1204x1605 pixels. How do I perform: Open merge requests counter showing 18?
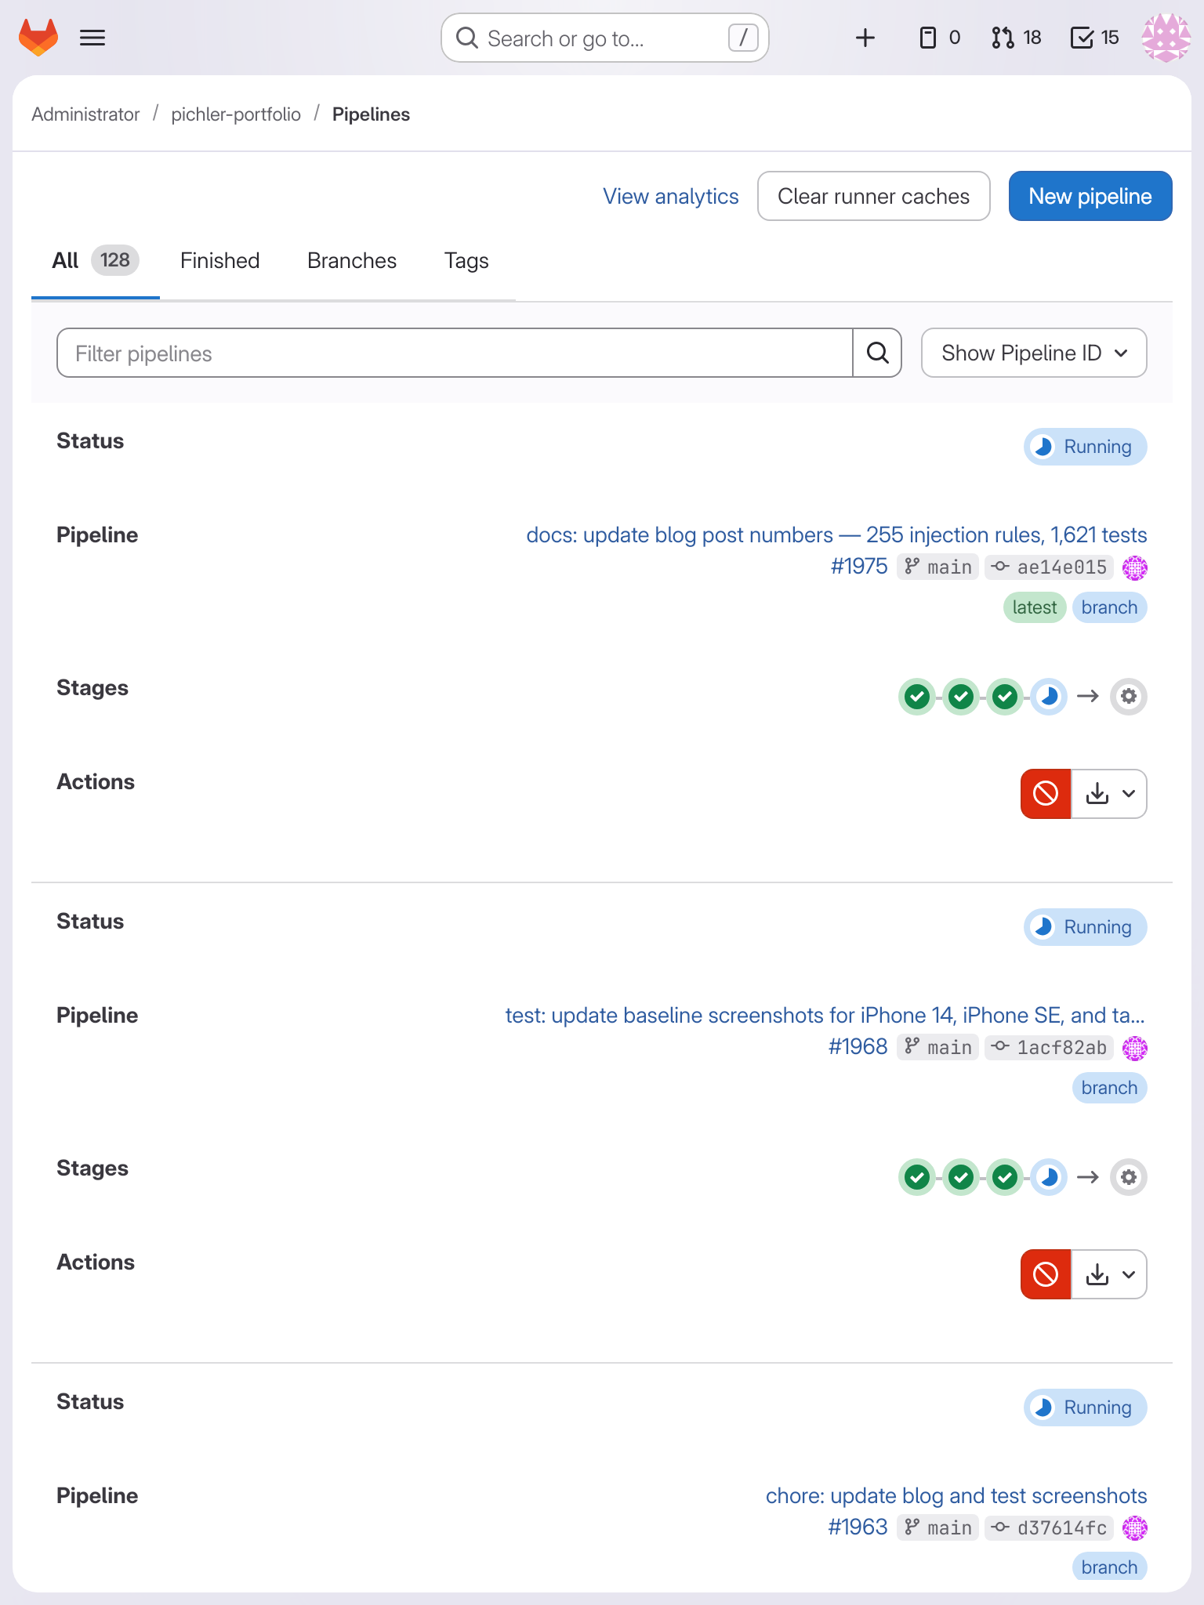point(1016,38)
